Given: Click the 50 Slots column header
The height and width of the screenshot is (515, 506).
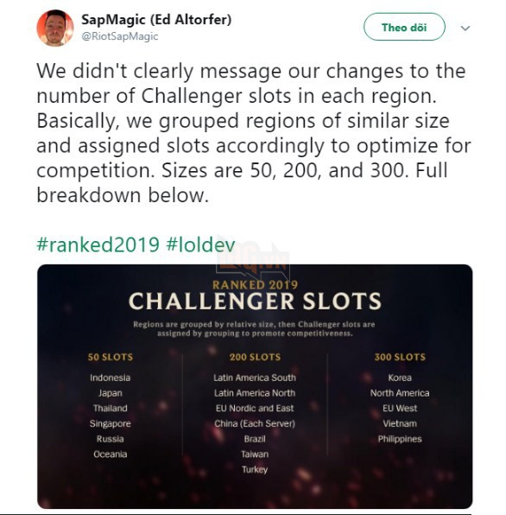Looking at the screenshot, I should [x=111, y=357].
